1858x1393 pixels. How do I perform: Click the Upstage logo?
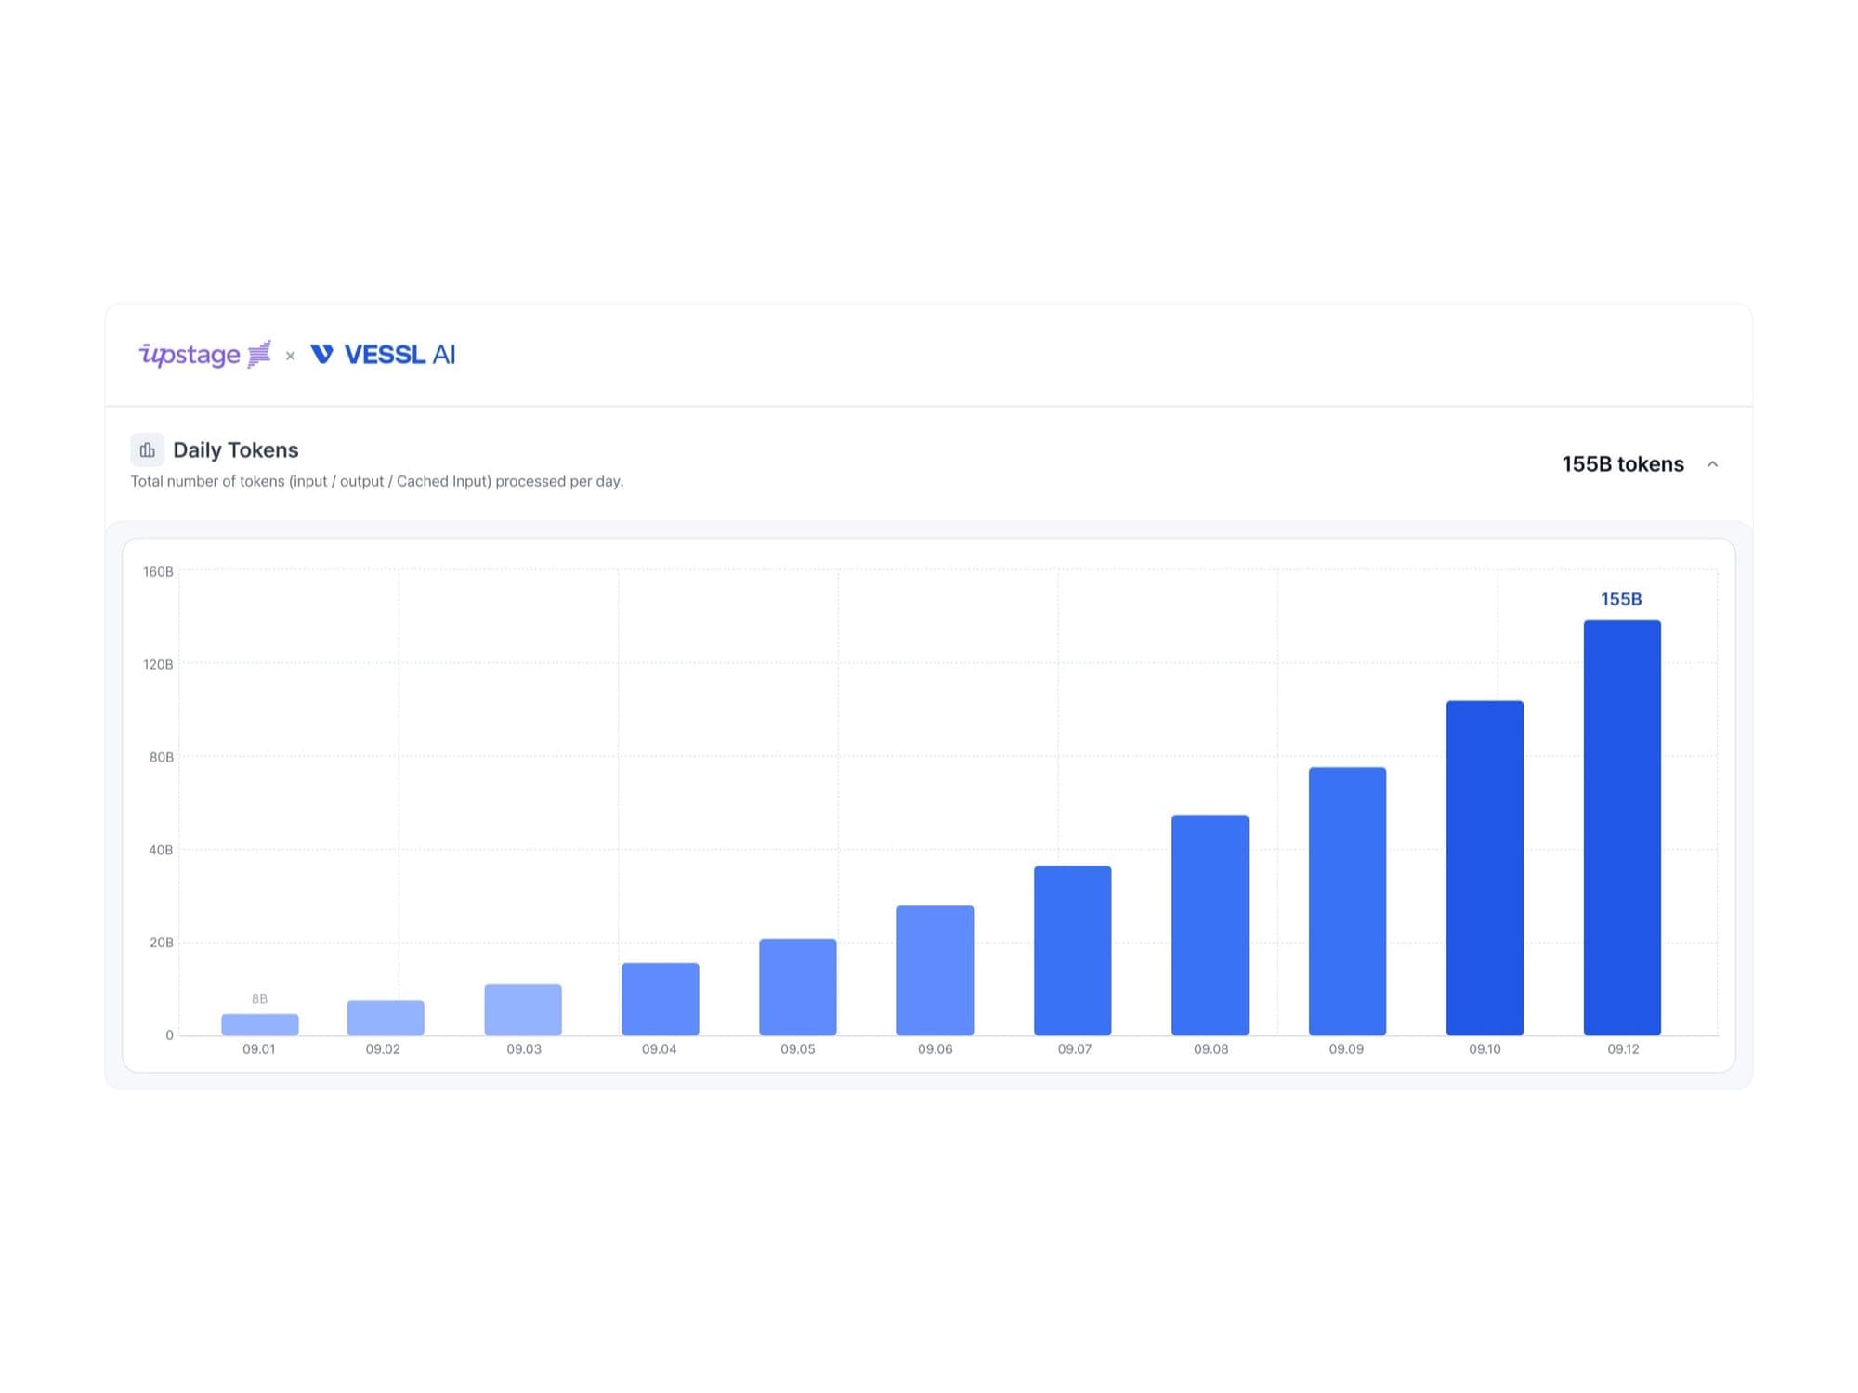pos(205,354)
